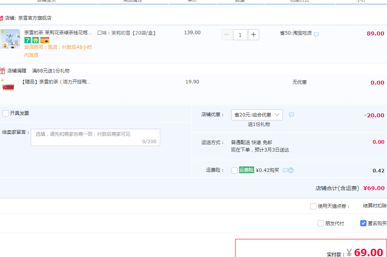Open 奈雪的茶 茉莉花茶绿茶桂花栀 product link

click(x=58, y=33)
